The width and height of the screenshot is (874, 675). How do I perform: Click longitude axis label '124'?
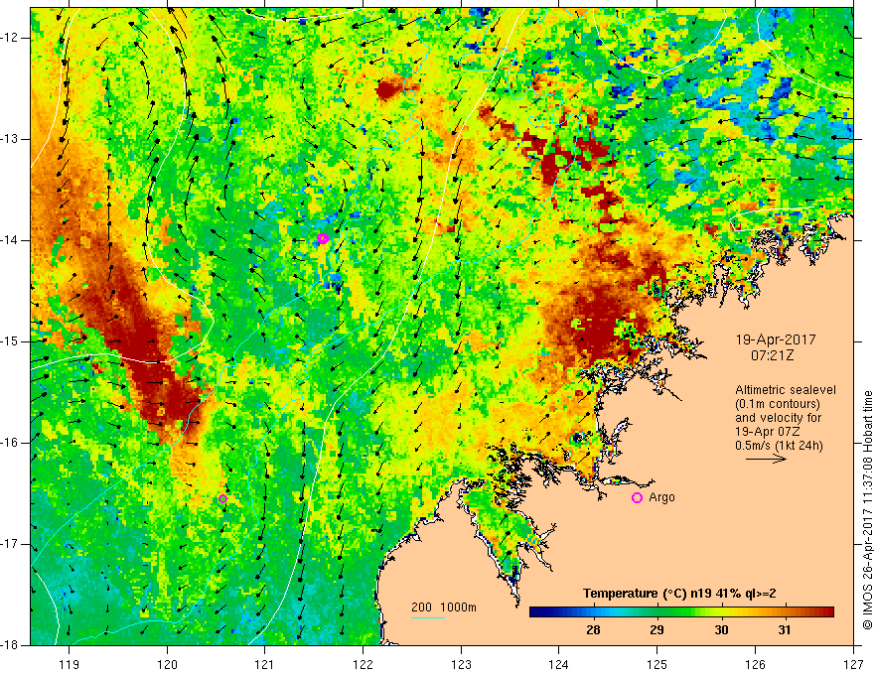[x=559, y=664]
